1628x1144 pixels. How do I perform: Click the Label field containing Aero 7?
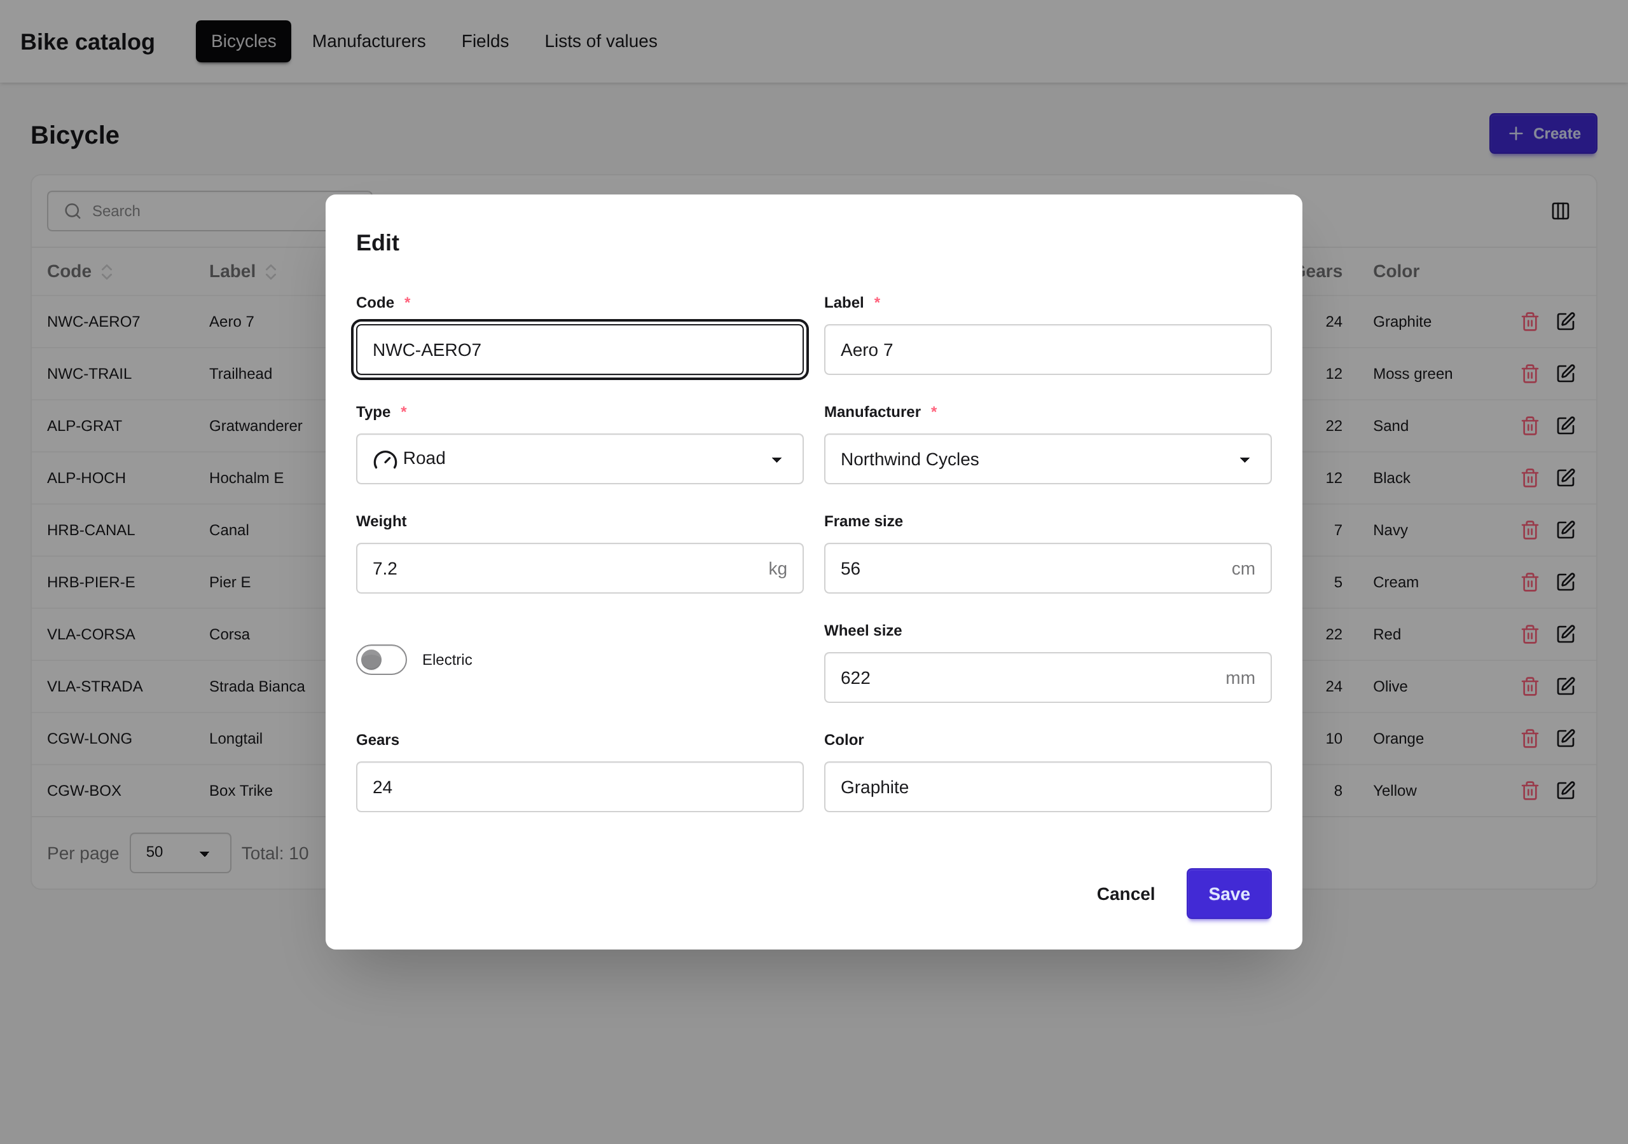pyautogui.click(x=1047, y=350)
